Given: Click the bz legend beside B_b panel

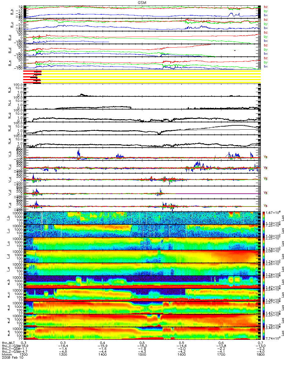Looking at the screenshot, I should pyautogui.click(x=266, y=7).
